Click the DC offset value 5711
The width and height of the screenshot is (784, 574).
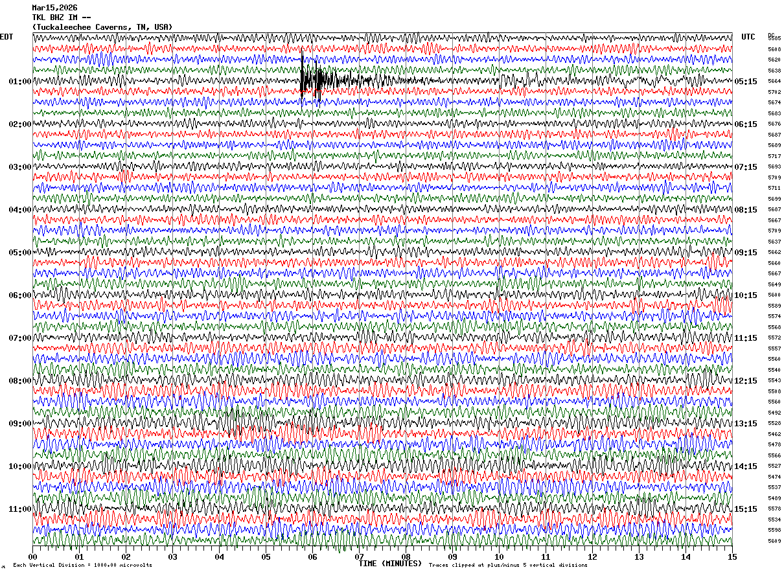pos(774,188)
